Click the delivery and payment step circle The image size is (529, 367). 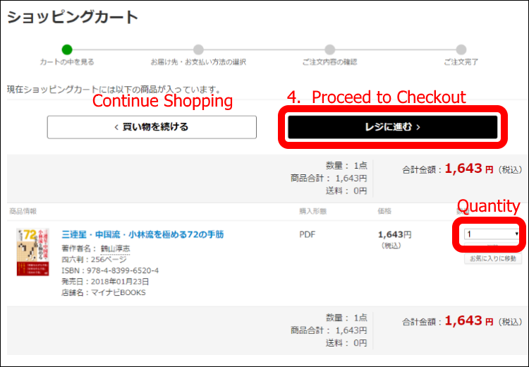tap(198, 49)
